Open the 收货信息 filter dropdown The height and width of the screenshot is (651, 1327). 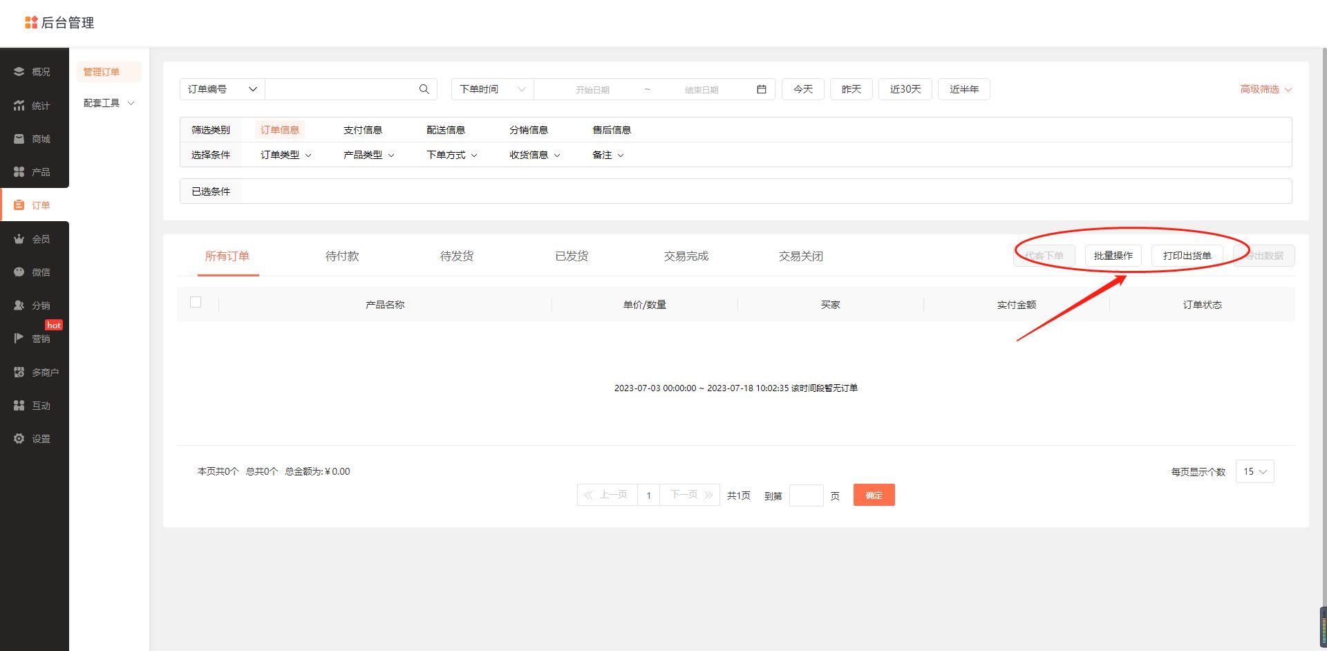[534, 155]
